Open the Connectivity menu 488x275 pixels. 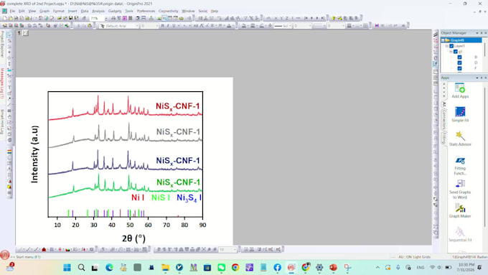pos(169,11)
